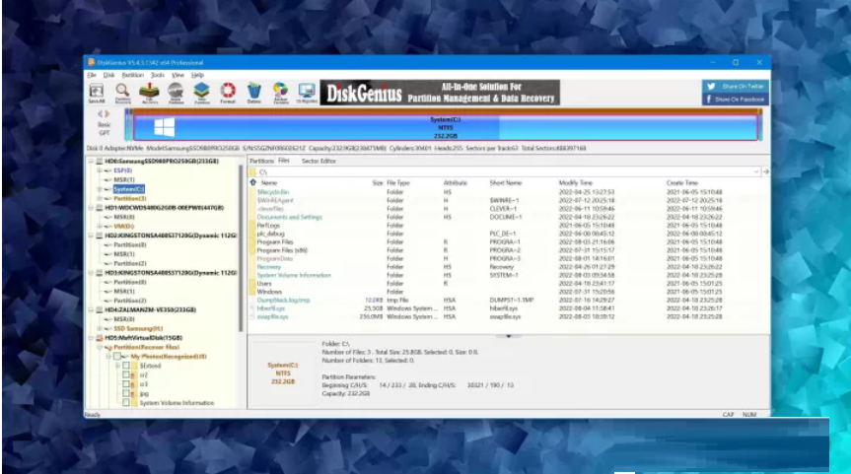Launch the File Recovery tool
The height and width of the screenshot is (474, 851).
tap(149, 93)
